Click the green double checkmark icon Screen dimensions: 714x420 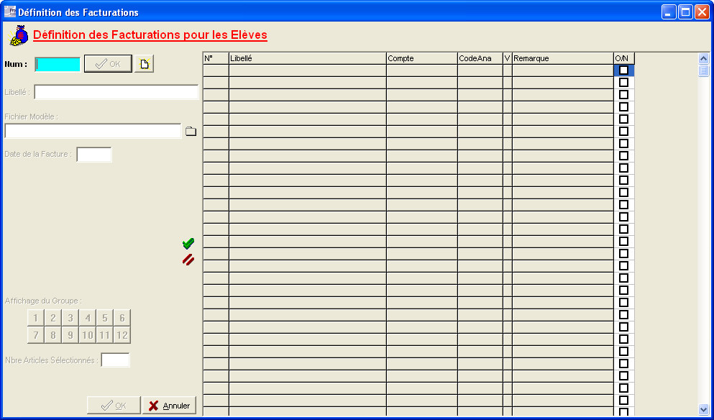coord(188,244)
